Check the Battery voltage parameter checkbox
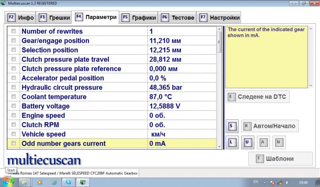This screenshot has width=320, height=187. pyautogui.click(x=14, y=106)
